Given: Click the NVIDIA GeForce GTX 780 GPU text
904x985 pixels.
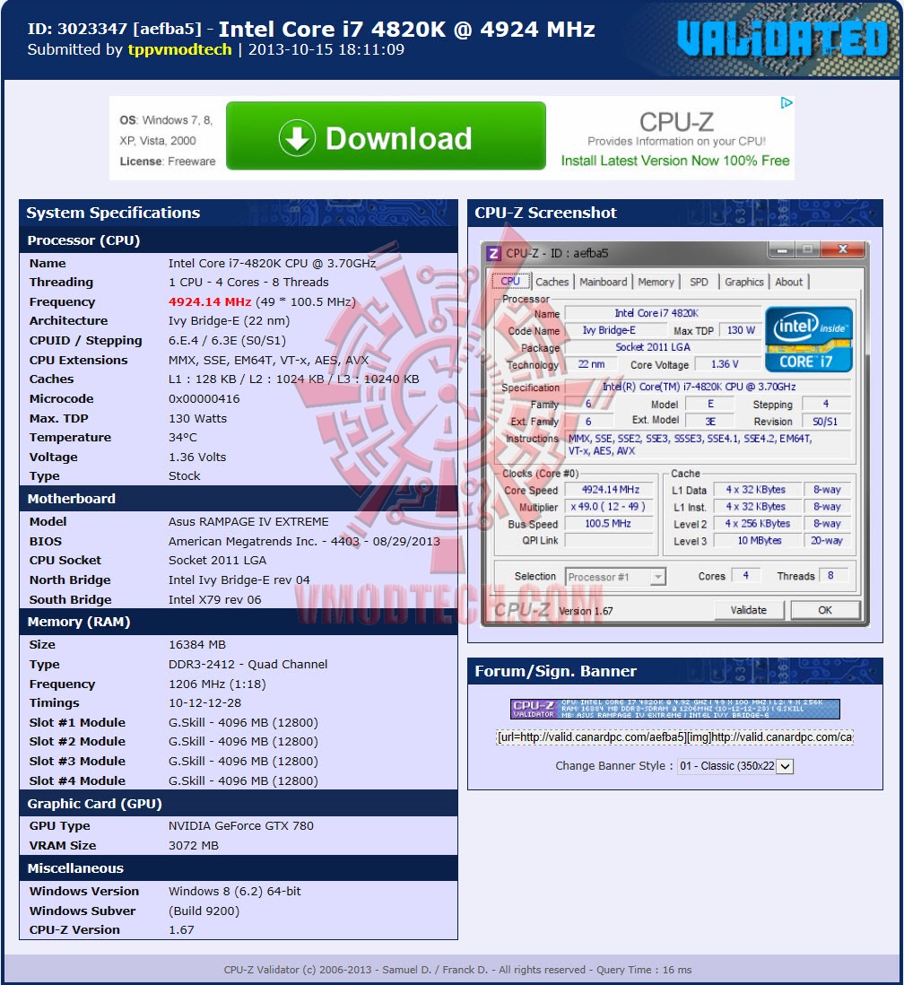Looking at the screenshot, I should tap(240, 825).
